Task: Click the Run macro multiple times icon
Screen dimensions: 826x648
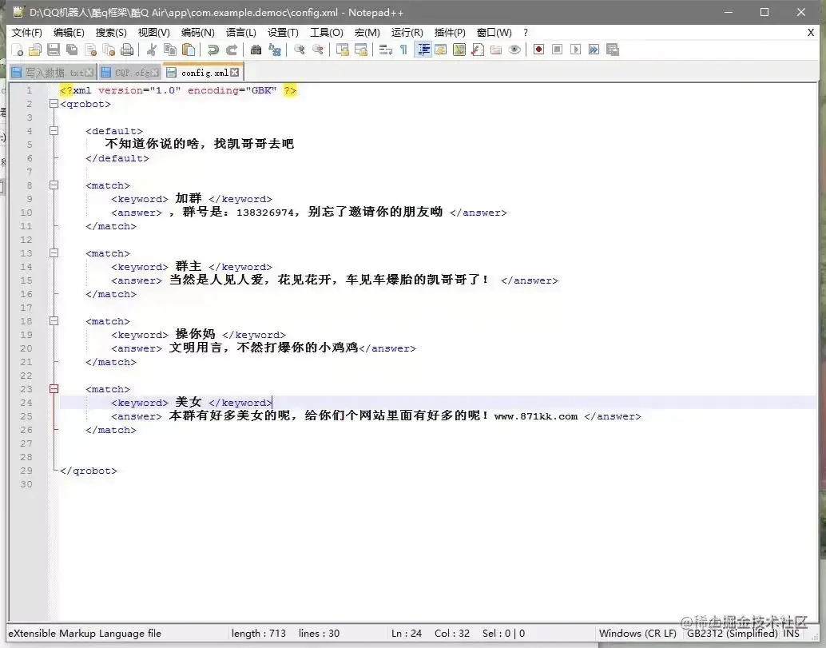Action: 594,50
